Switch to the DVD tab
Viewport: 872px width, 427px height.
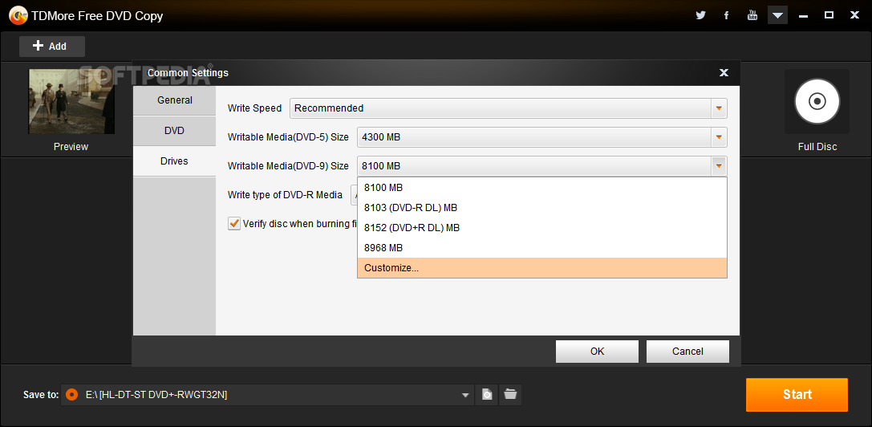tap(175, 131)
